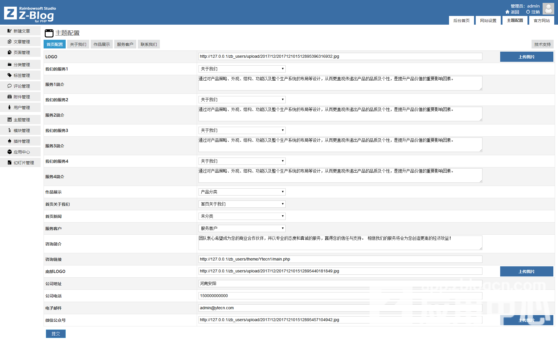Click the admin avatar picture
Image resolution: width=558 pixels, height=340 pixels.
548,9
